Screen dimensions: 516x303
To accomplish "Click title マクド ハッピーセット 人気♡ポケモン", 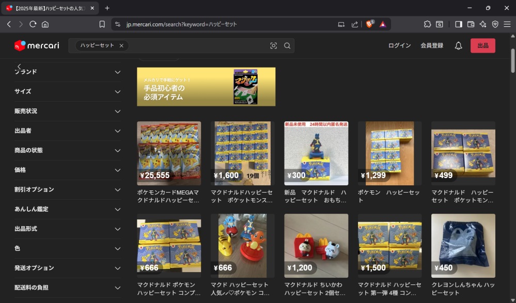I will coord(241,289).
